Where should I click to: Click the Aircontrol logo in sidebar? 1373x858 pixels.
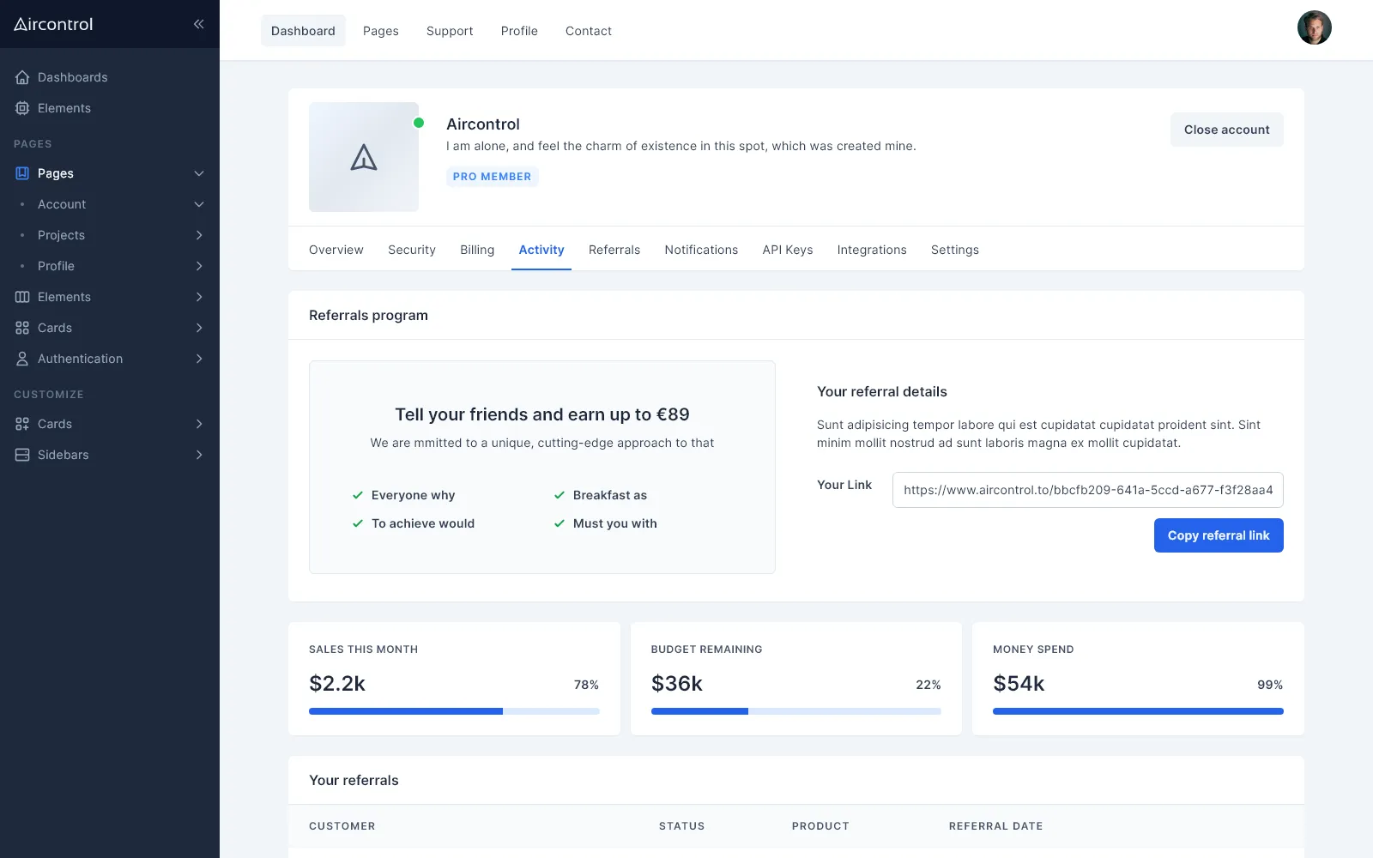click(53, 24)
